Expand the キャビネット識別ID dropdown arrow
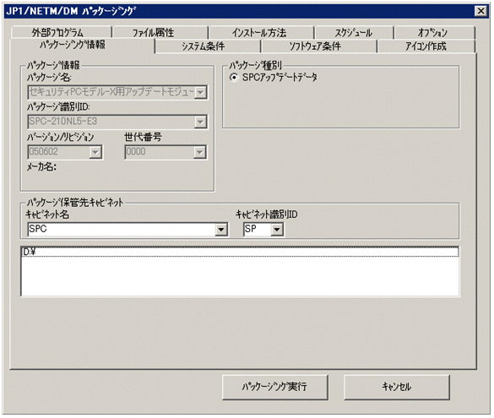Viewport: 494px width, 418px height. click(x=277, y=230)
